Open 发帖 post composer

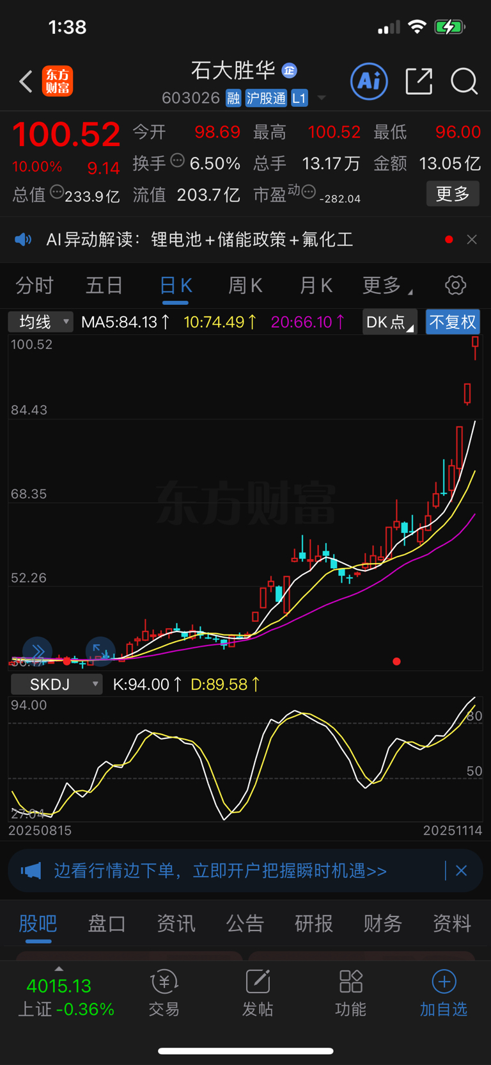click(258, 993)
